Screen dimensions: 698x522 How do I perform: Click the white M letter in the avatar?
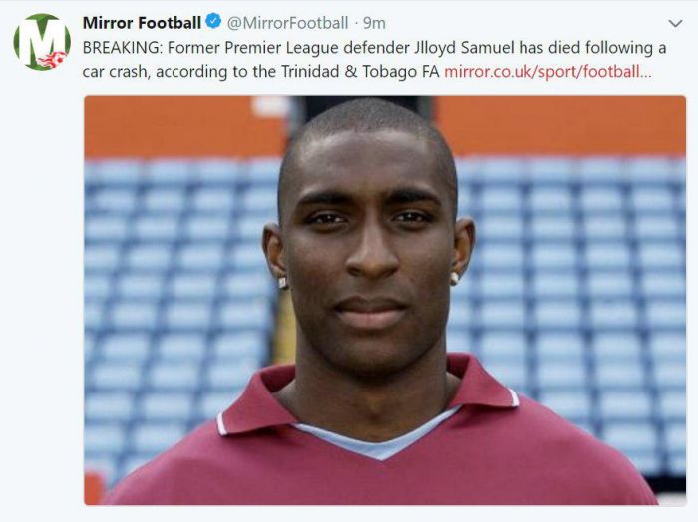pyautogui.click(x=41, y=38)
